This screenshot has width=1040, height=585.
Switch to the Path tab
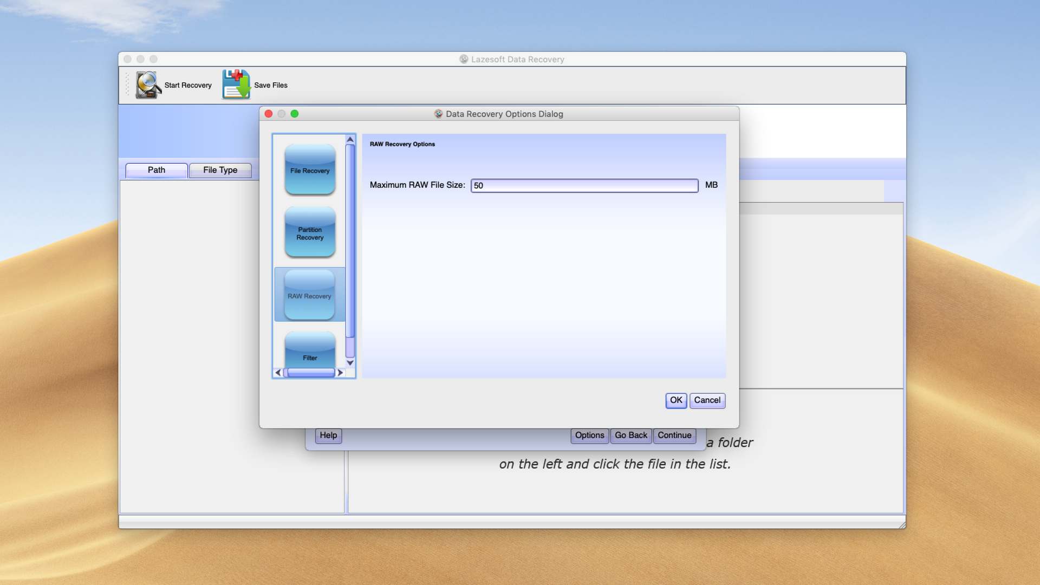[157, 170]
